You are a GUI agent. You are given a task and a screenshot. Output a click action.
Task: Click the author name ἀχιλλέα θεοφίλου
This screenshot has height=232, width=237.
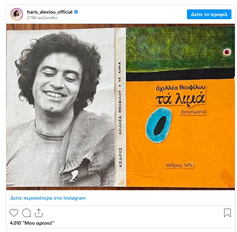(180, 87)
